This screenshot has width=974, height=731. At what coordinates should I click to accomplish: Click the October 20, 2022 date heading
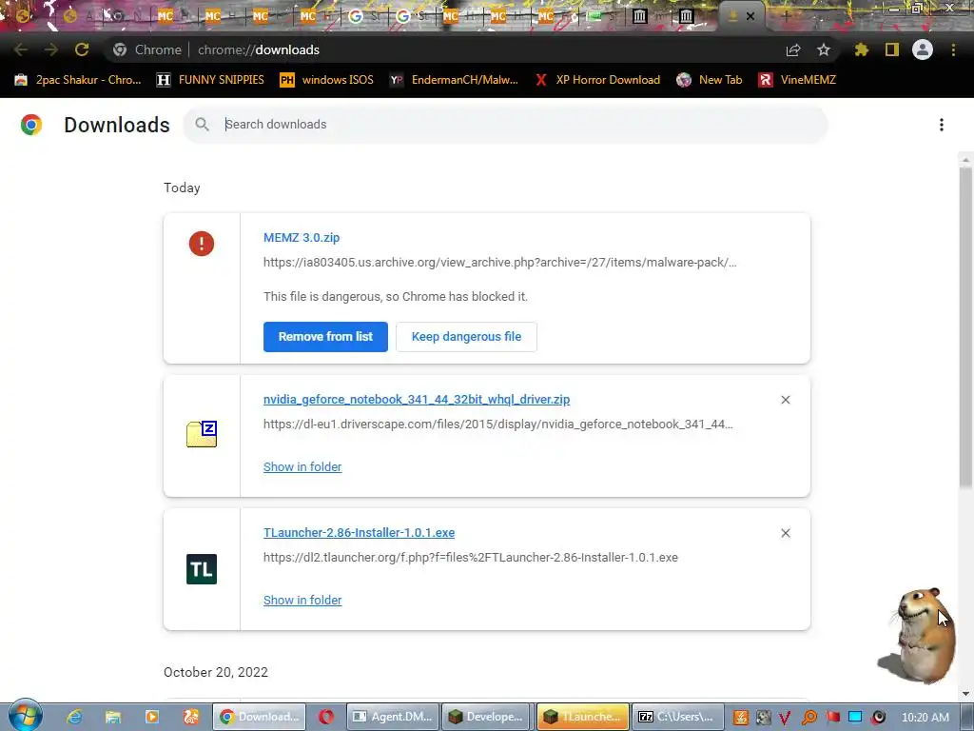216,672
